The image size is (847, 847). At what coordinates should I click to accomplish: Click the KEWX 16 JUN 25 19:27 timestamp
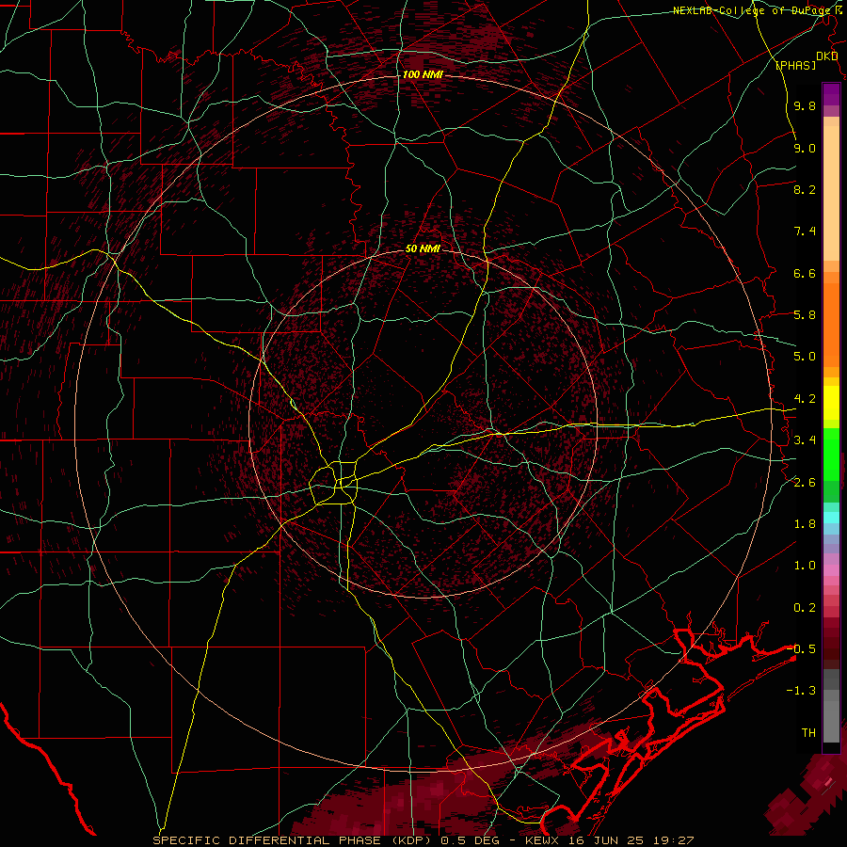608,840
